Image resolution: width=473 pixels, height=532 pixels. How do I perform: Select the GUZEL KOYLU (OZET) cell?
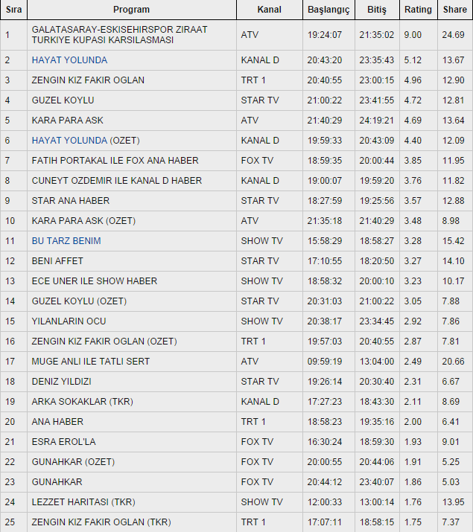[x=132, y=301]
